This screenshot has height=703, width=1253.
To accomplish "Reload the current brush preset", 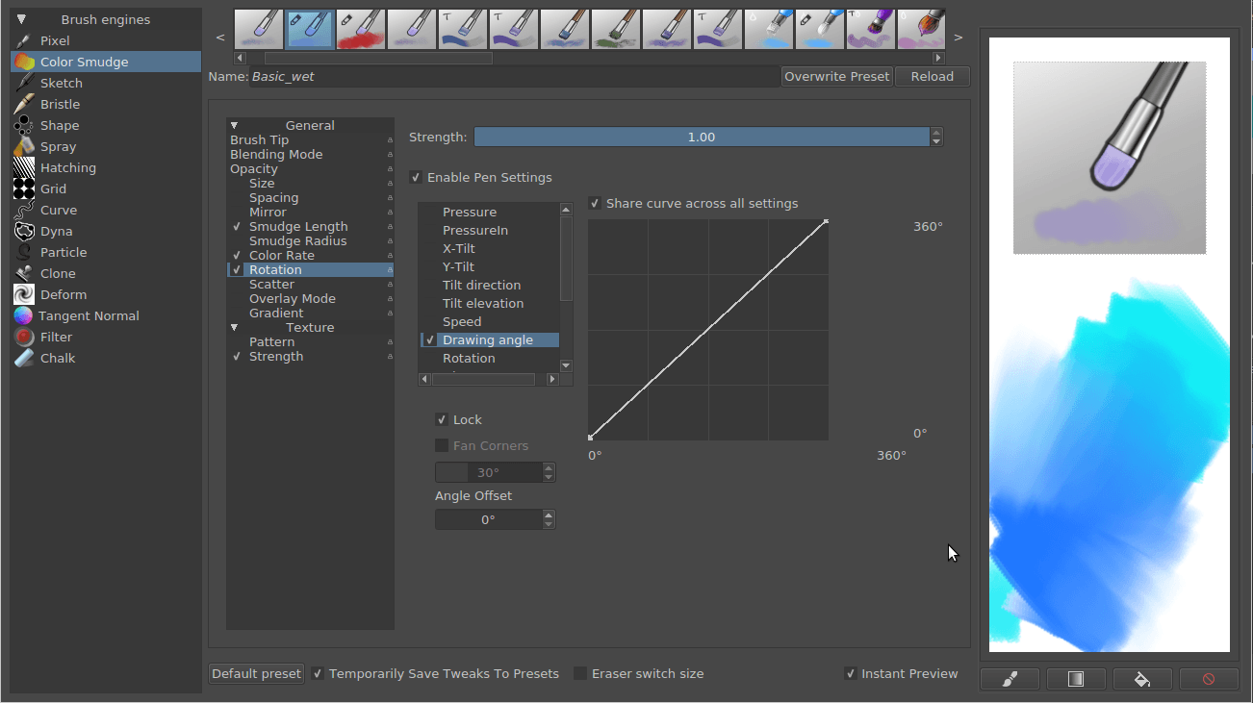I will tap(931, 76).
